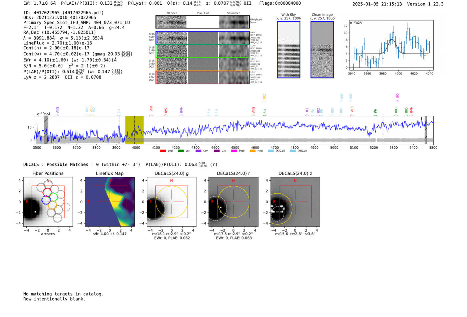Click the 'EWr: 0, PLAE: 0.063' caption
This screenshot has height=317, width=467.
(233, 238)
